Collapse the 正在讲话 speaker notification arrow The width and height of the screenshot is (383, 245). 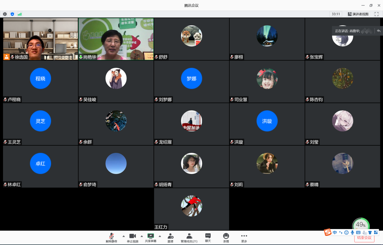tap(378, 31)
